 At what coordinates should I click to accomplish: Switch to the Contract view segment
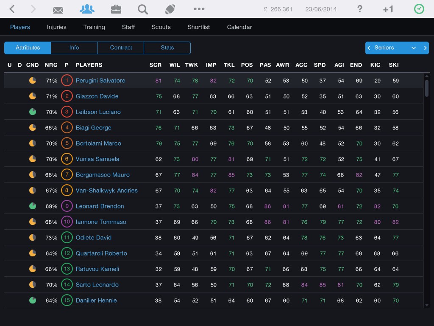tap(121, 48)
